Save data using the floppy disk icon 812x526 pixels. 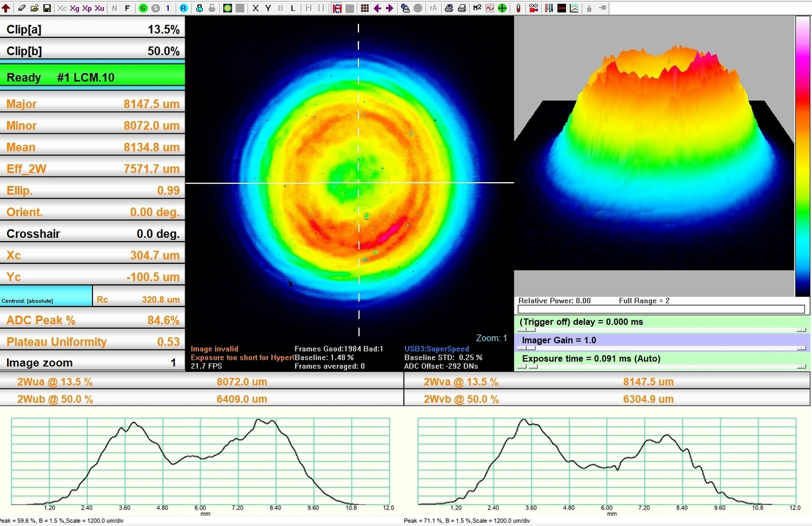tap(46, 8)
